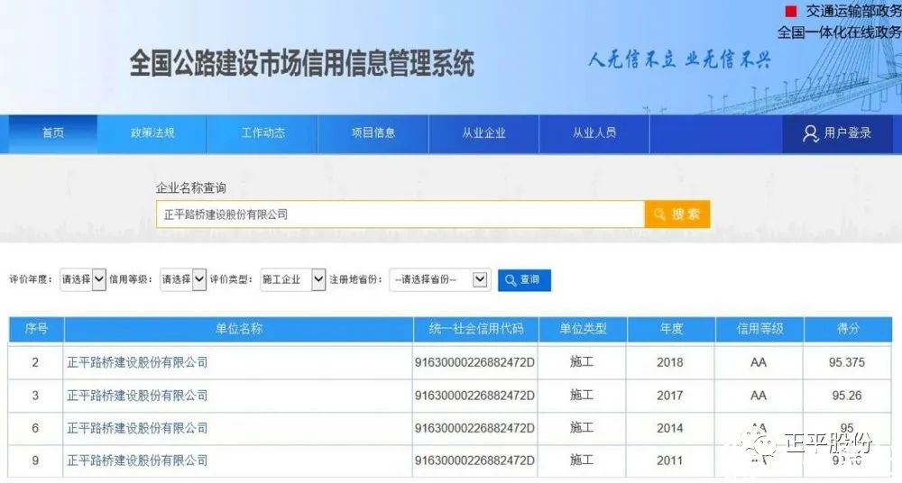This screenshot has height=483, width=902.
Task: Go to the 首页 home tab
Action: [x=53, y=133]
